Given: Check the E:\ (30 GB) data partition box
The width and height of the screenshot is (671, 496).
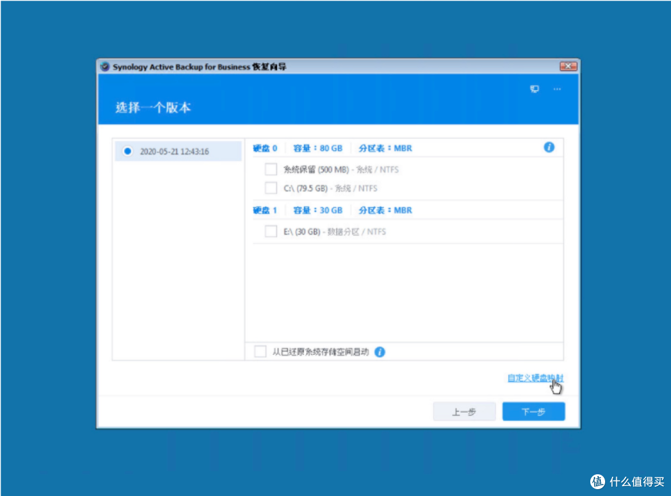Looking at the screenshot, I should [x=271, y=231].
